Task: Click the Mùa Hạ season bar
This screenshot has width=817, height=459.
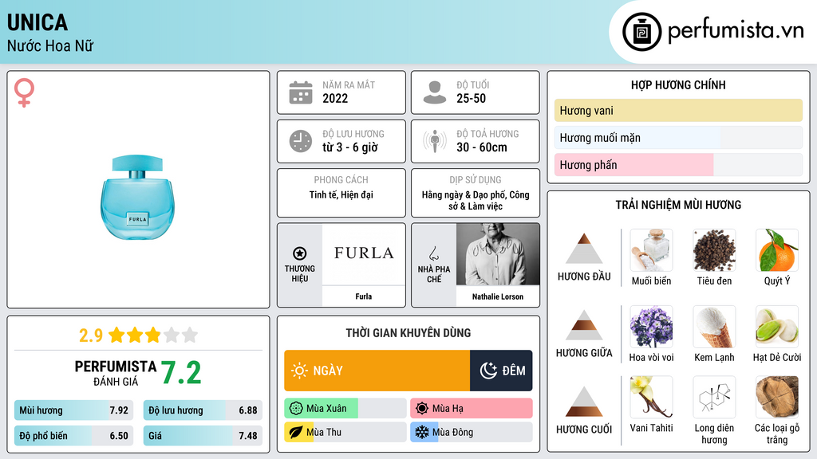Action: (472, 409)
